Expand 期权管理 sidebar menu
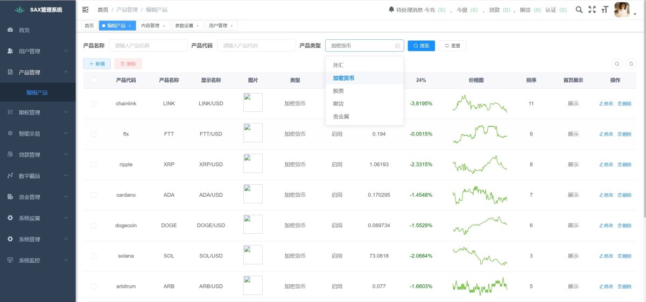Viewport: 646px width, 302px height. [x=38, y=112]
